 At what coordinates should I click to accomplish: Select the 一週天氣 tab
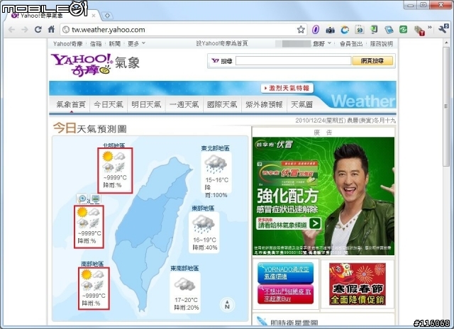(184, 104)
